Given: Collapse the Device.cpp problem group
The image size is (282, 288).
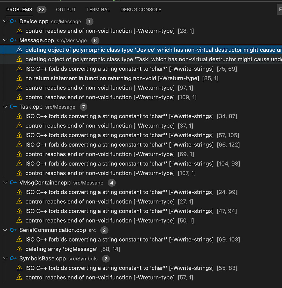Looking at the screenshot, I should coord(5,21).
